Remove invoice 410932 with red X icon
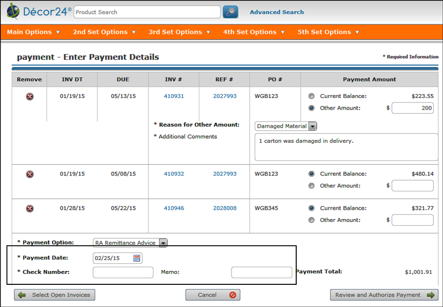Screen dimensions: 443x307 [30, 174]
